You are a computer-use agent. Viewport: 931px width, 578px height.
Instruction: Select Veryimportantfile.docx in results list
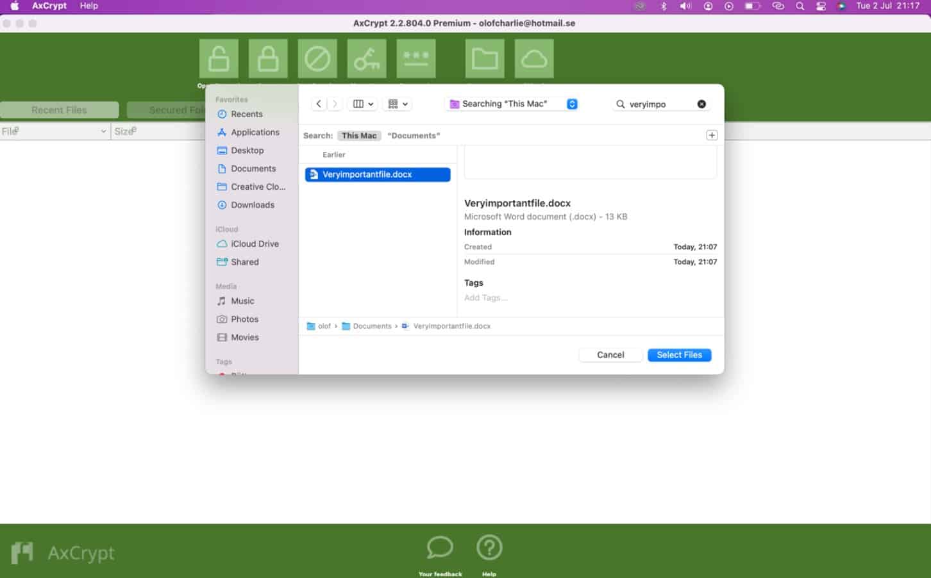pos(378,174)
